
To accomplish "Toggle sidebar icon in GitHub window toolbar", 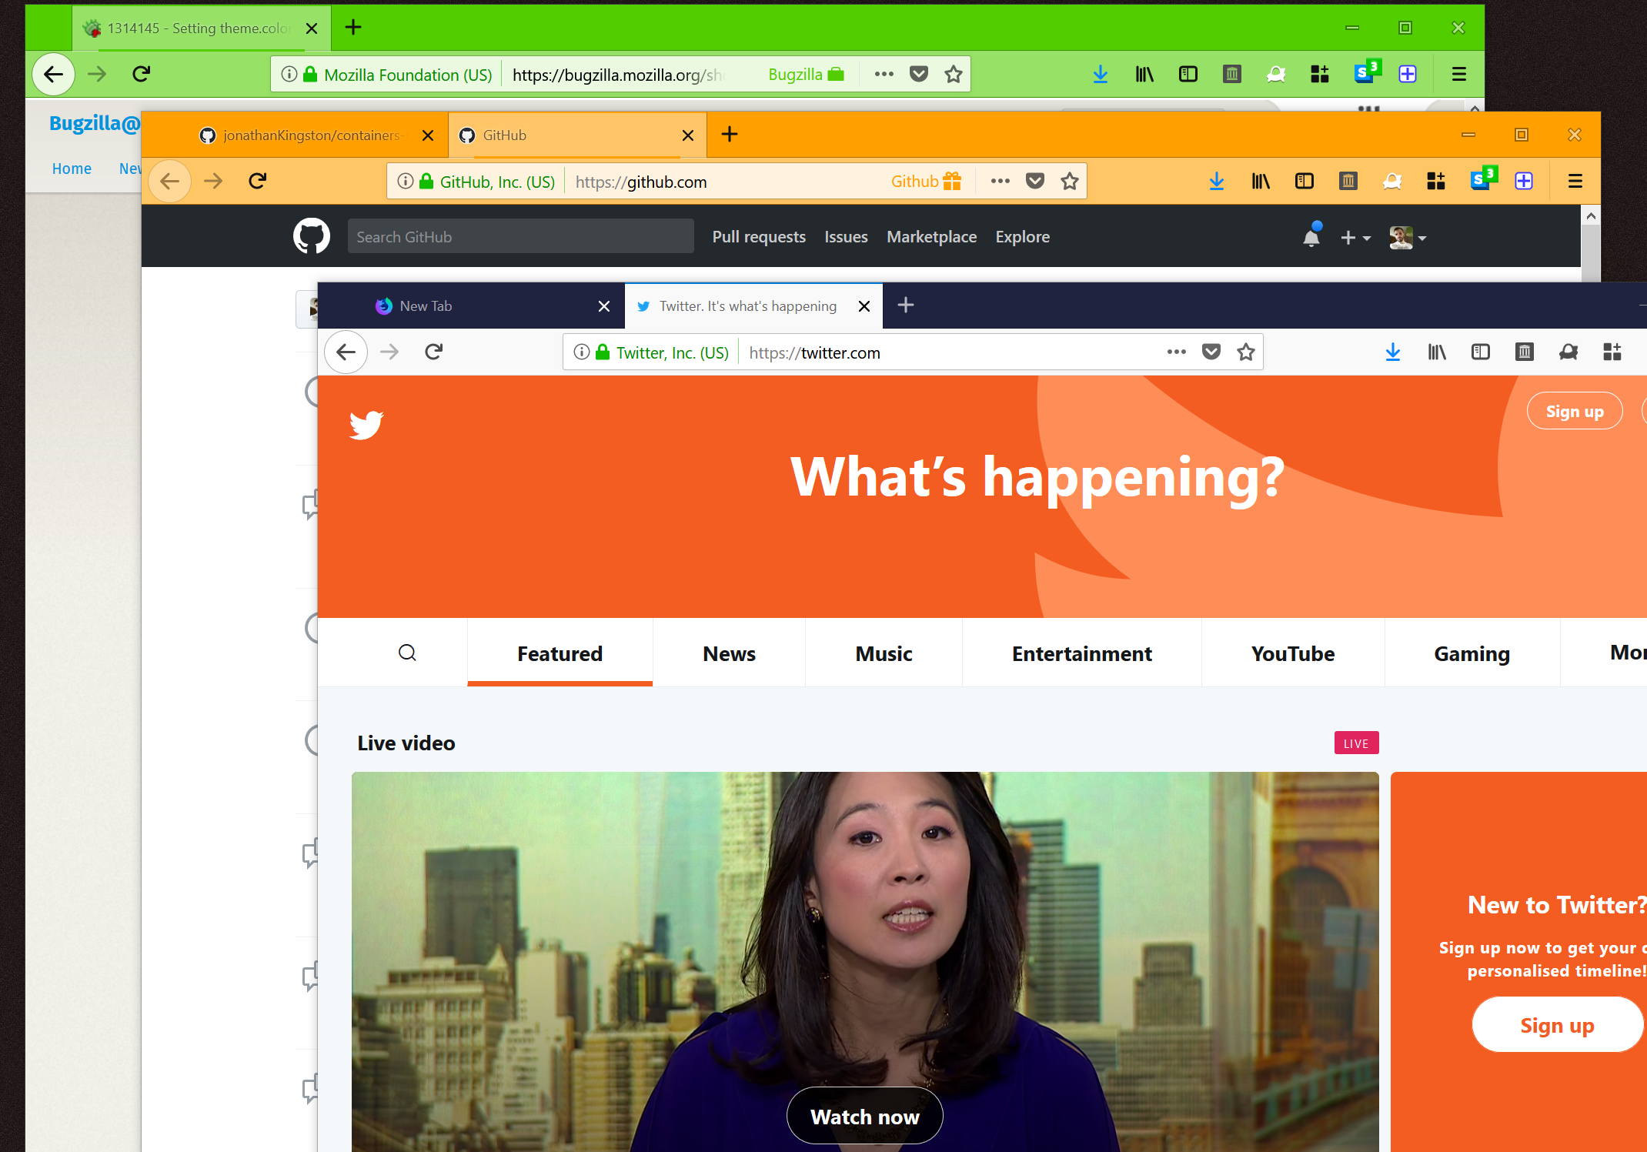I will click(x=1305, y=182).
